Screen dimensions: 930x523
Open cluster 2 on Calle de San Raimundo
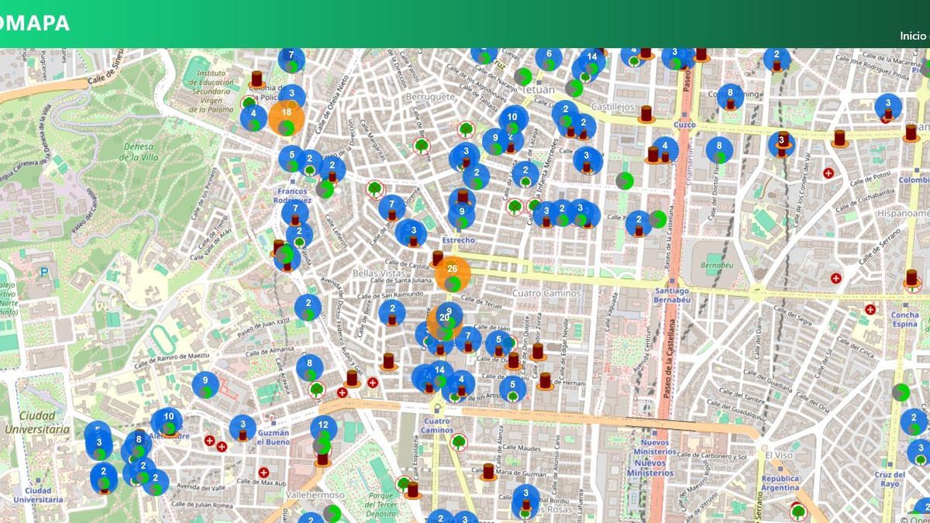[392, 312]
